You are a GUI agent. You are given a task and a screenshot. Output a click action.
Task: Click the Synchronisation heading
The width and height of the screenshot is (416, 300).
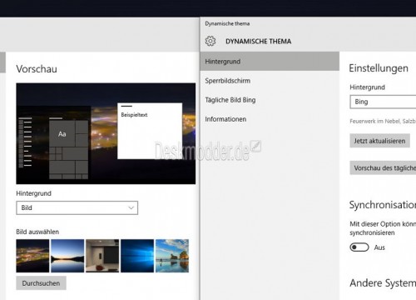tap(383, 205)
